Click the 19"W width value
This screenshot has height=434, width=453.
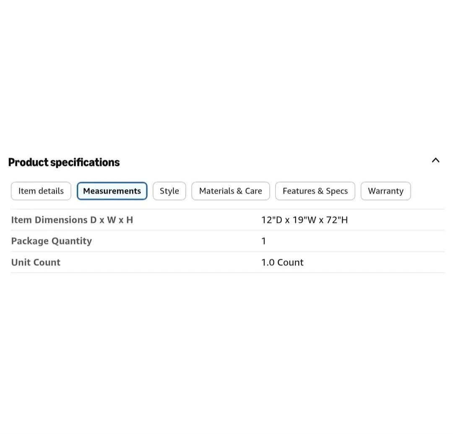pyautogui.click(x=304, y=220)
